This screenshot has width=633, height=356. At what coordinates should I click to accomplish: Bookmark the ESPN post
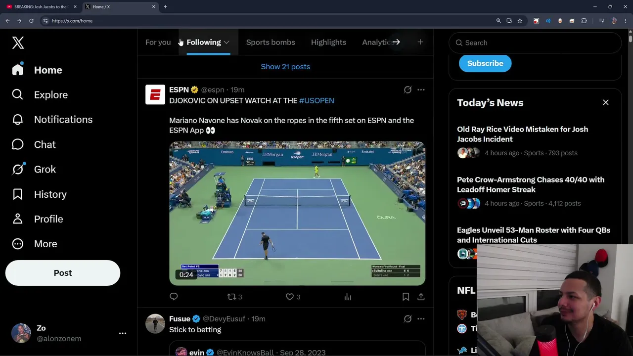pyautogui.click(x=406, y=297)
